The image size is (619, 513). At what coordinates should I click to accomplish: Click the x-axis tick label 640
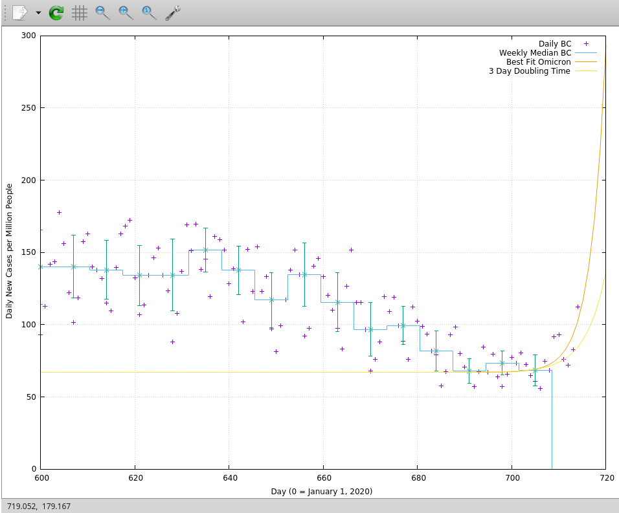[x=230, y=478]
